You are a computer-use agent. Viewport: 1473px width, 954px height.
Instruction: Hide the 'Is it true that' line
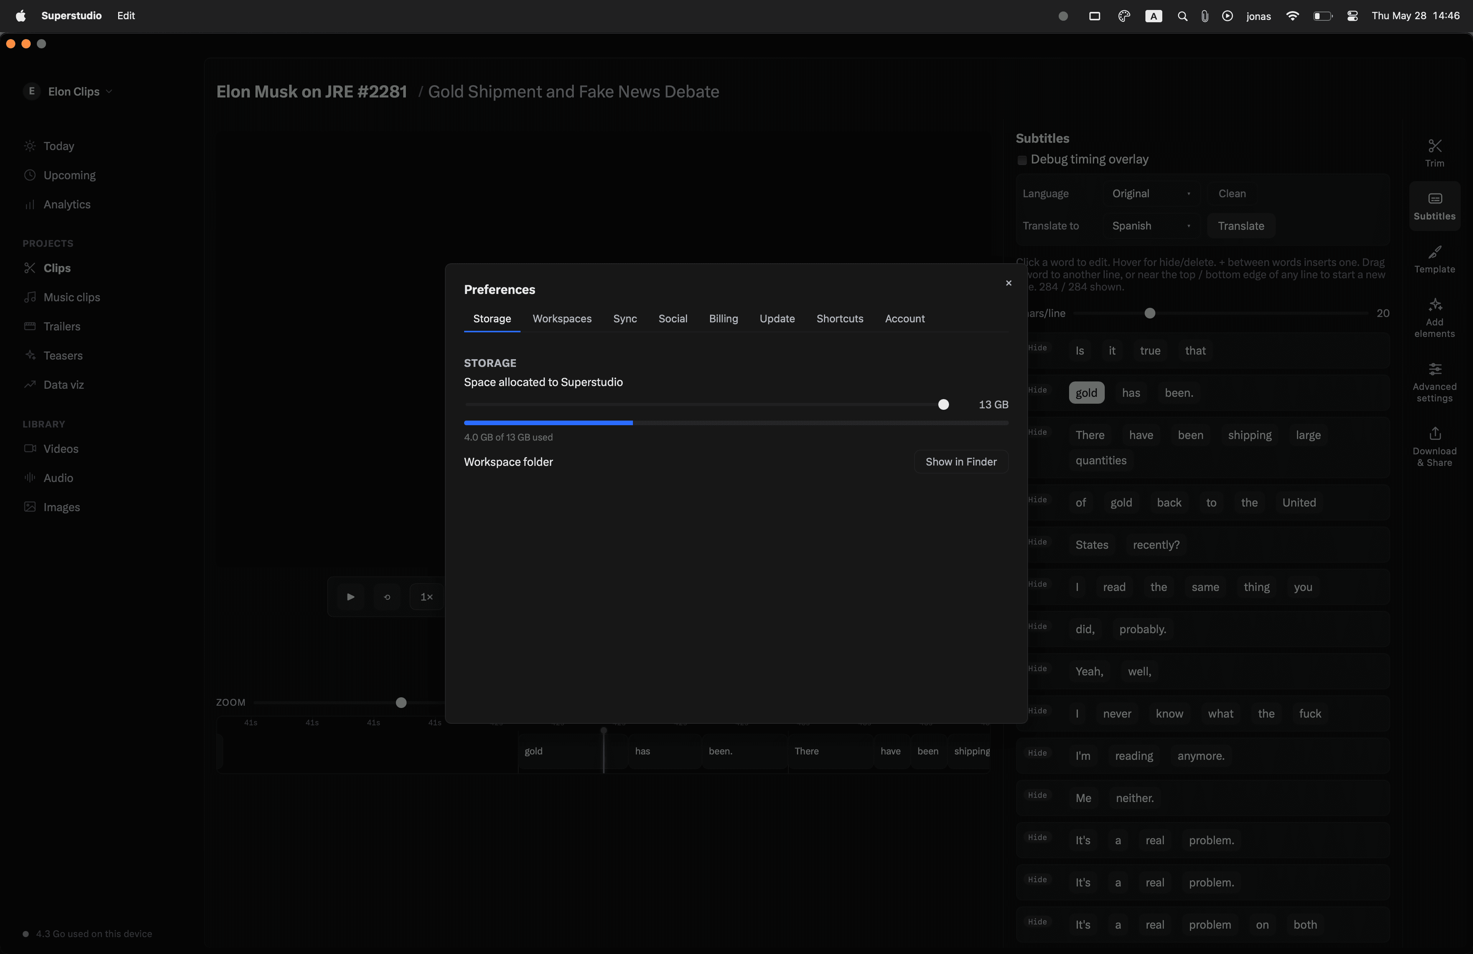(1037, 348)
